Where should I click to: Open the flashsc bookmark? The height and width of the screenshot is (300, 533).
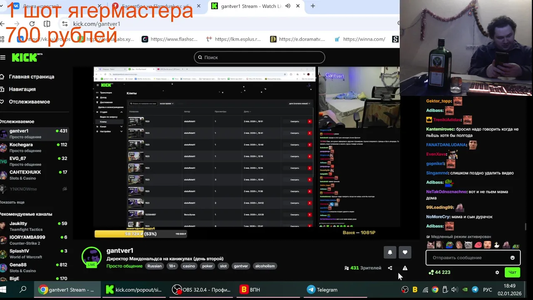click(x=169, y=39)
